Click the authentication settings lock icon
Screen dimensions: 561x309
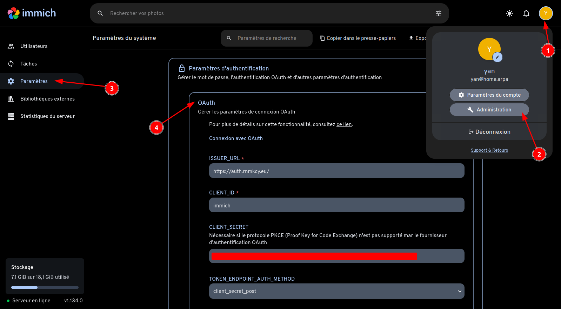(182, 68)
